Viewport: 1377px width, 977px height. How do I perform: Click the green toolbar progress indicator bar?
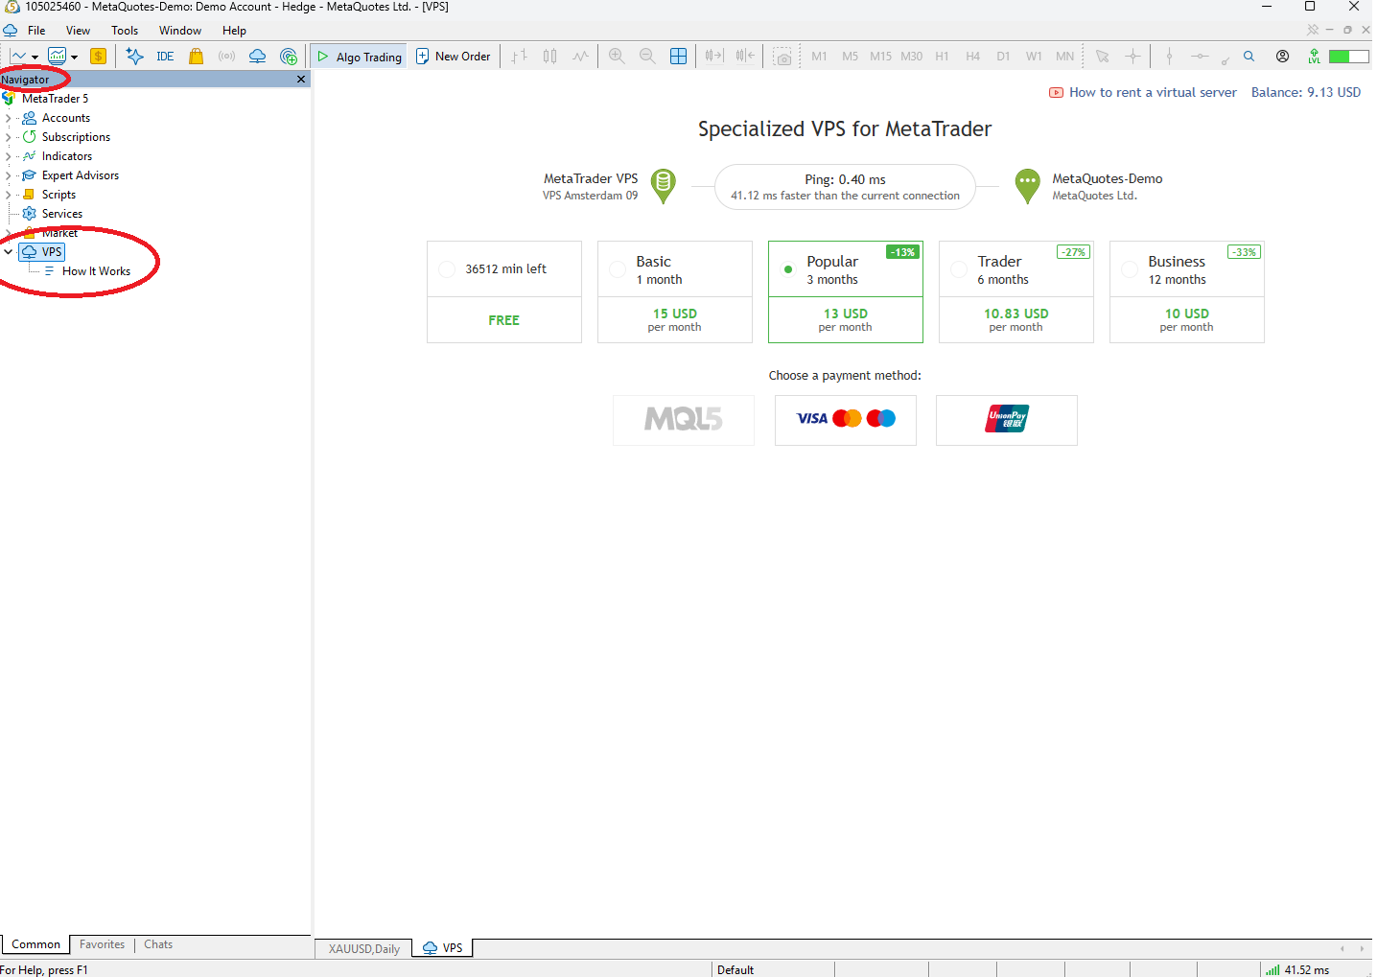(x=1348, y=57)
